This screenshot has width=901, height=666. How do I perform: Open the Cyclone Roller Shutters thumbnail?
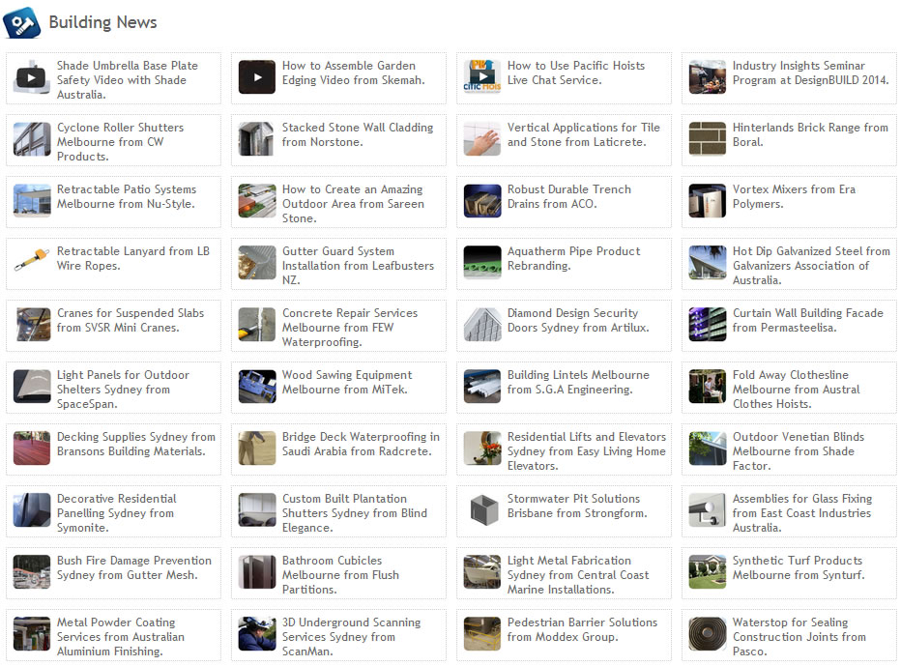[32, 139]
